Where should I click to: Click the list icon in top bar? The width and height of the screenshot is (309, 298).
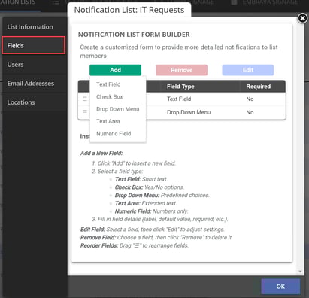(56, 3)
